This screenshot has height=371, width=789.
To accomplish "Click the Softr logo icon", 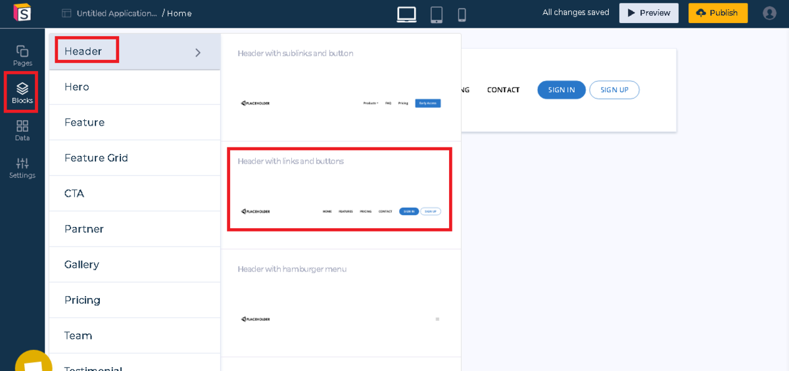I will [22, 12].
